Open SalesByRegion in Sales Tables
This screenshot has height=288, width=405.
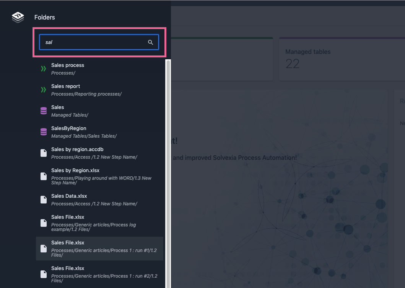69,129
